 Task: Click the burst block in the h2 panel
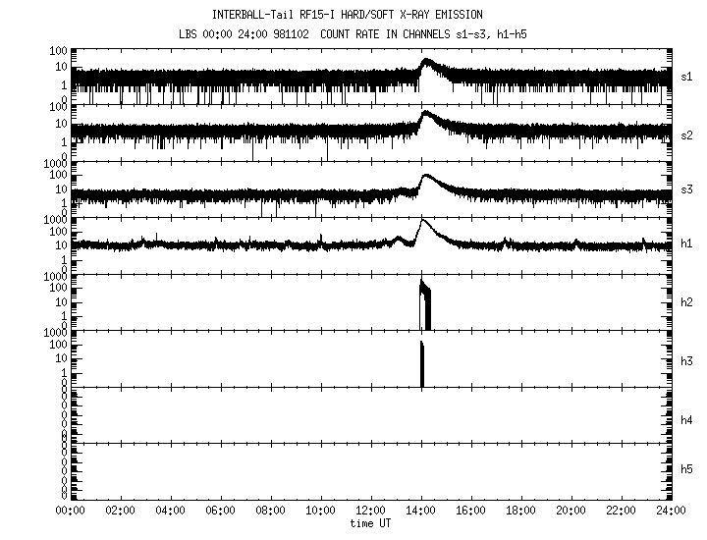tap(425, 306)
